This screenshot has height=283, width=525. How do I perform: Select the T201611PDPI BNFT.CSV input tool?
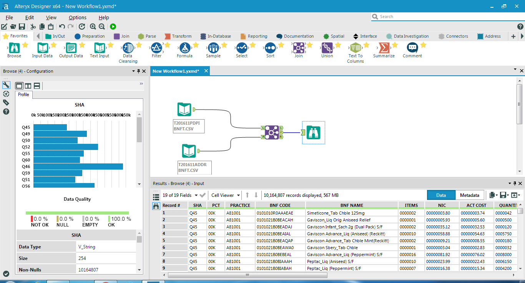point(184,110)
